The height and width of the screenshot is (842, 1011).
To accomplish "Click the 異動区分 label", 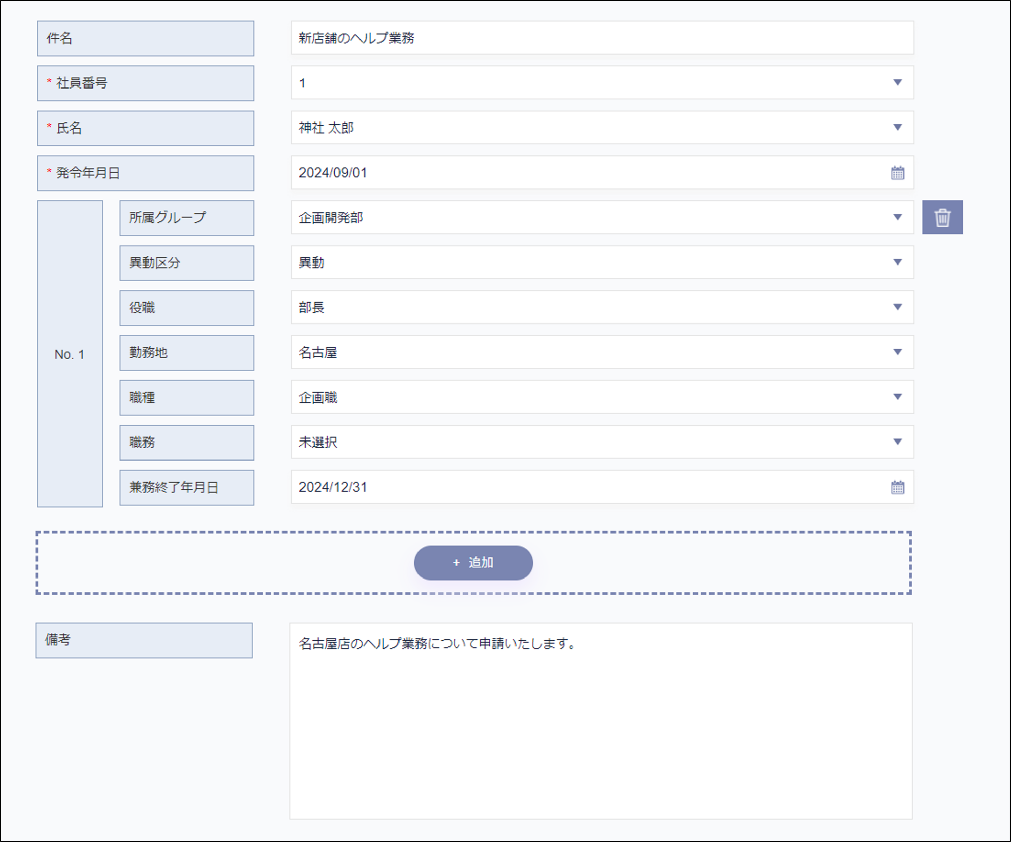I will (x=187, y=263).
